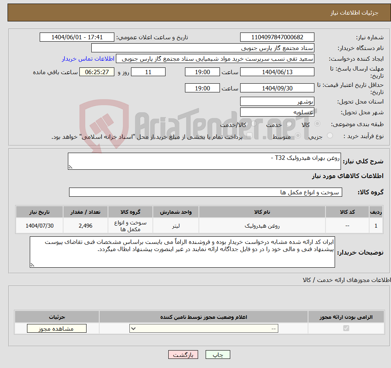Click the resize grip on the need description box

71,167
